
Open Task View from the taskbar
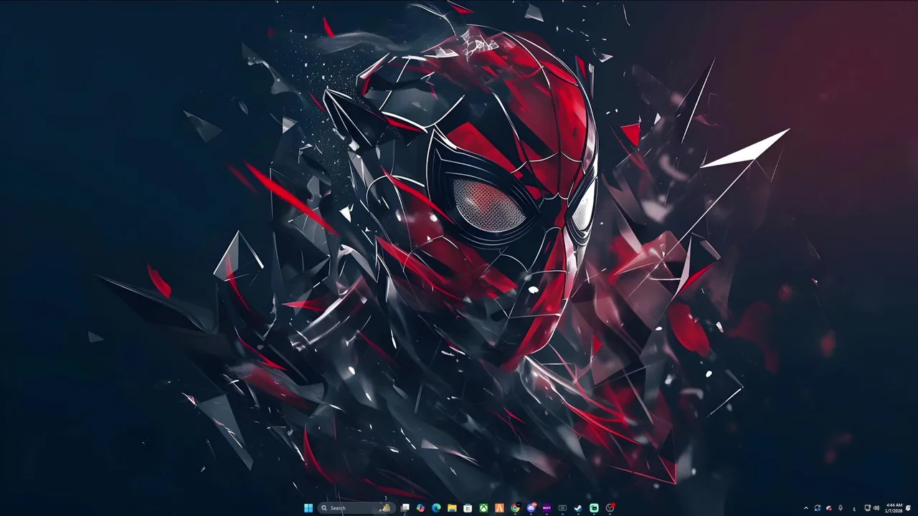coord(404,508)
